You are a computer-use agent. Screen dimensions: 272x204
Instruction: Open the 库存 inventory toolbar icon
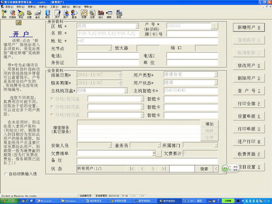pyautogui.click(x=47, y=14)
